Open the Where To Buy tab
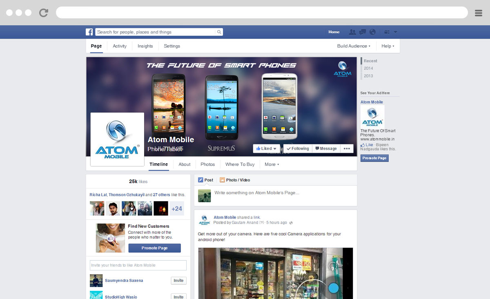490x299 pixels. click(x=240, y=164)
